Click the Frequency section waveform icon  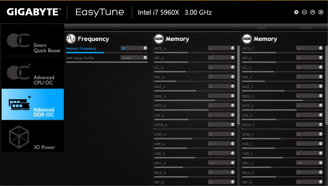[70, 39]
